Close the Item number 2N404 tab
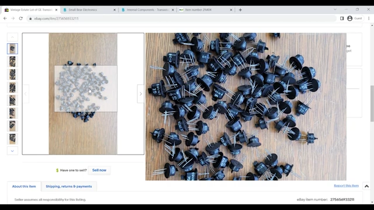Viewport: 374px width, 210px height. point(231,10)
